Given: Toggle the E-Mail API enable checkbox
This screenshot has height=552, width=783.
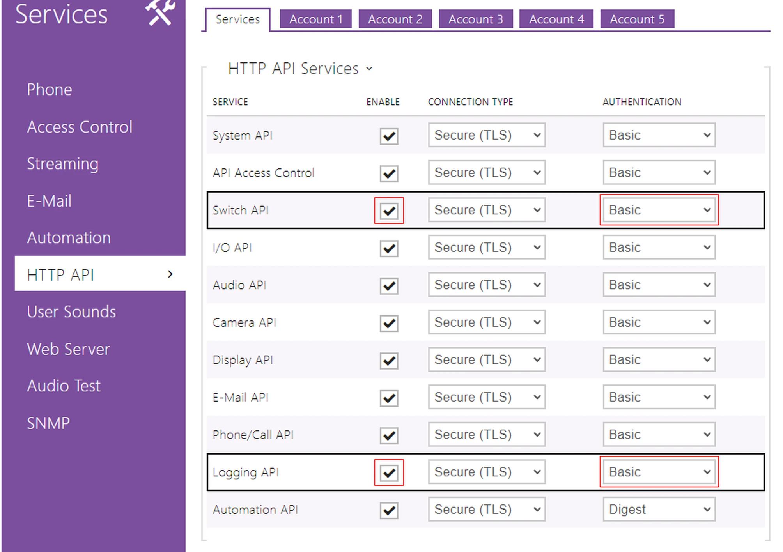Looking at the screenshot, I should pos(389,398).
